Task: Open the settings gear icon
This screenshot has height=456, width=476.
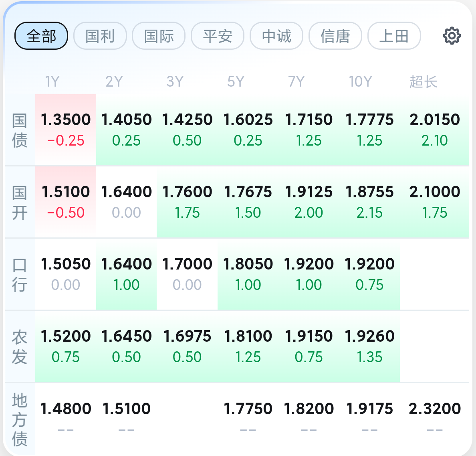Action: (x=452, y=36)
